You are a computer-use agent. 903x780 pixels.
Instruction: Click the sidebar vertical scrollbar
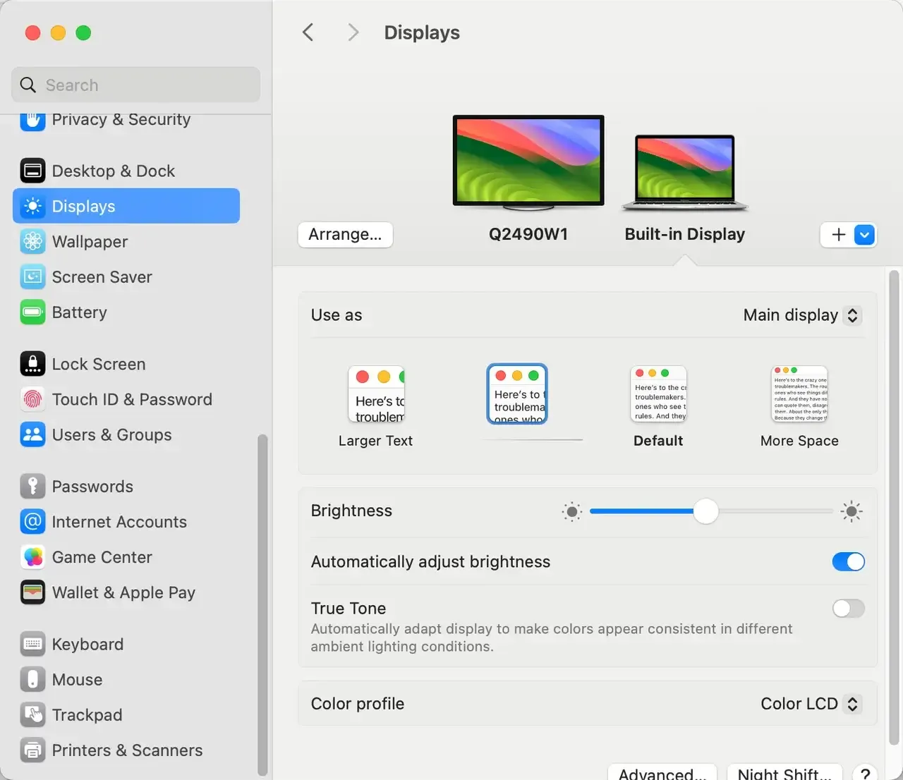(x=262, y=605)
